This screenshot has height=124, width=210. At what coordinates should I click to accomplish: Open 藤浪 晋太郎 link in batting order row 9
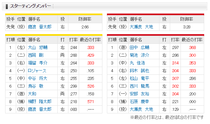(x=40, y=109)
